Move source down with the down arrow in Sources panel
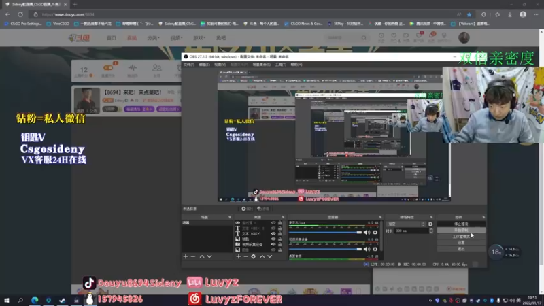Screen dimensions: 544x306 tap(269, 256)
